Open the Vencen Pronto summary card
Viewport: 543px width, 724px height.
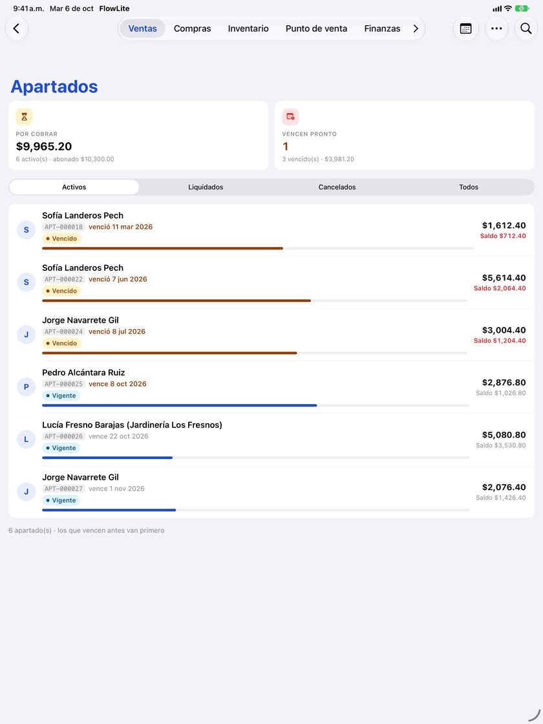(x=405, y=136)
